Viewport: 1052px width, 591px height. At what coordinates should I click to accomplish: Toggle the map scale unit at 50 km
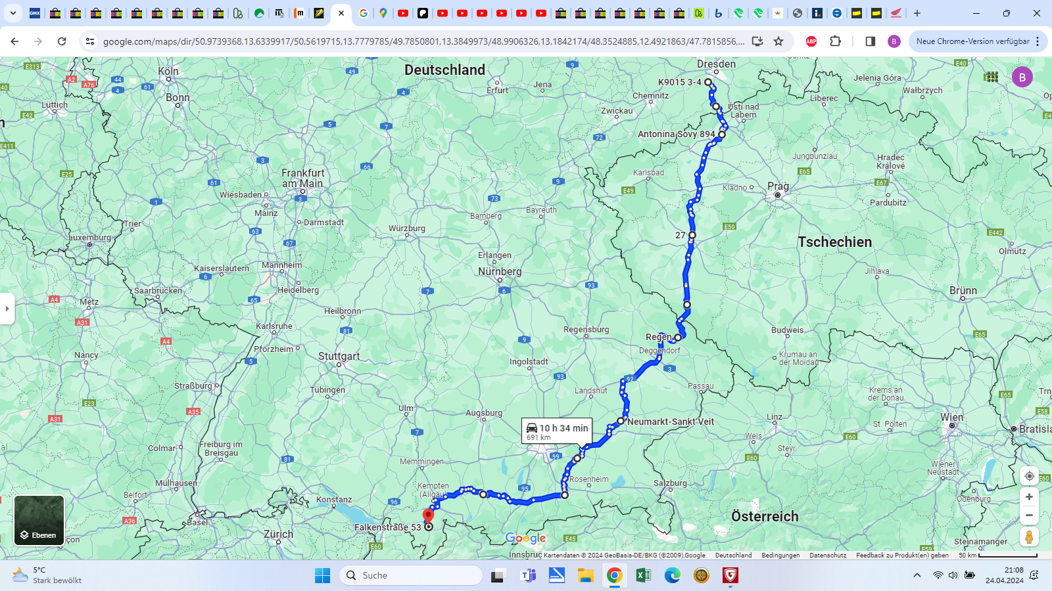coord(998,556)
